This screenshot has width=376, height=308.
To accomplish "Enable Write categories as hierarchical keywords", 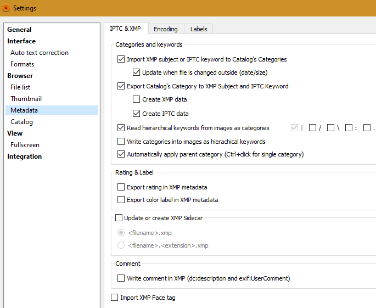I will coord(121,142).
